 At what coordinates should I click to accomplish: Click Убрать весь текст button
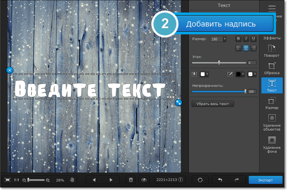213,104
